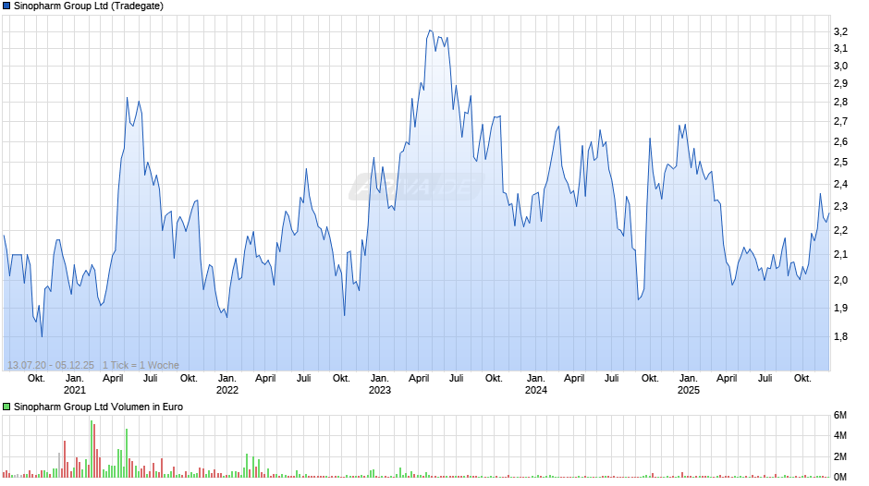This screenshot has width=869, height=486.
Task: Click the 6M volume axis label
Action: tap(840, 415)
